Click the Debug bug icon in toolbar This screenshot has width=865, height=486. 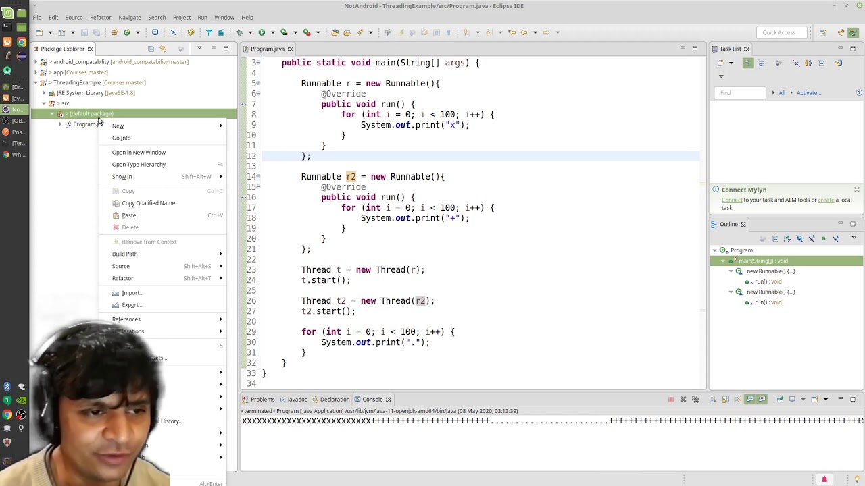[x=239, y=32]
